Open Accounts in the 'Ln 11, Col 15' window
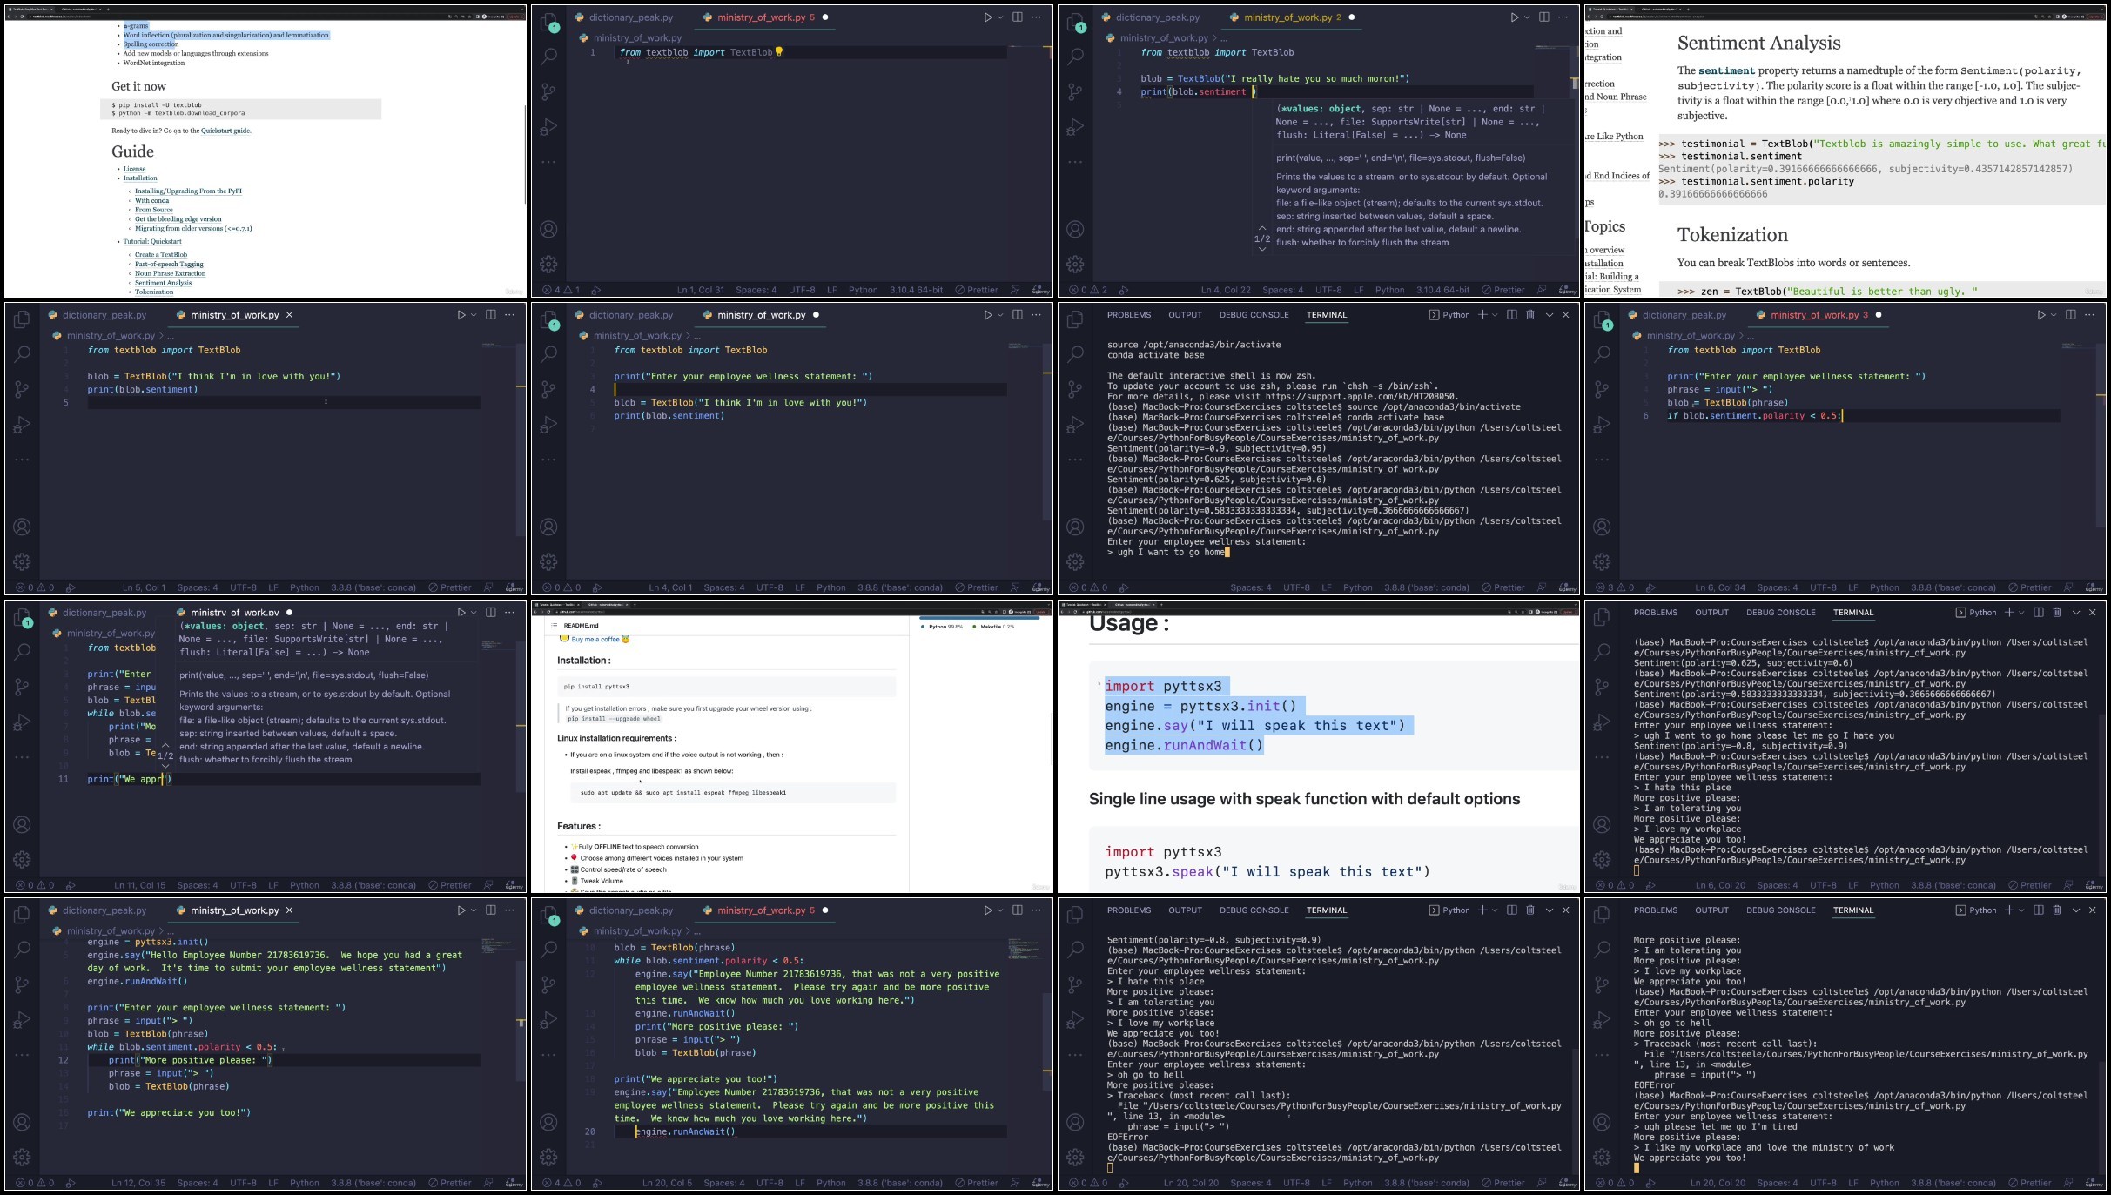 tap(22, 824)
